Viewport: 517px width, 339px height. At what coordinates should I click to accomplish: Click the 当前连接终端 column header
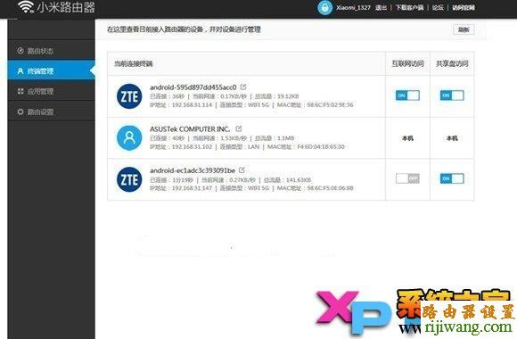(134, 63)
